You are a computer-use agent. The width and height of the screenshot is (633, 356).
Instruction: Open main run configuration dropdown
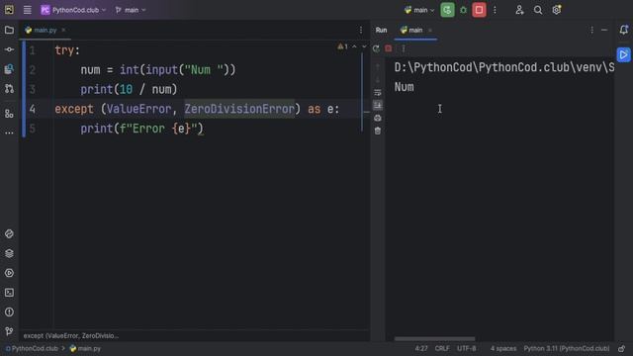tap(419, 10)
